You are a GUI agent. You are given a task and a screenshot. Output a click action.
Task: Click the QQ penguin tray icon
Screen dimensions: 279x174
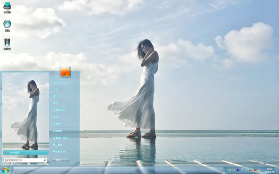coord(255,170)
